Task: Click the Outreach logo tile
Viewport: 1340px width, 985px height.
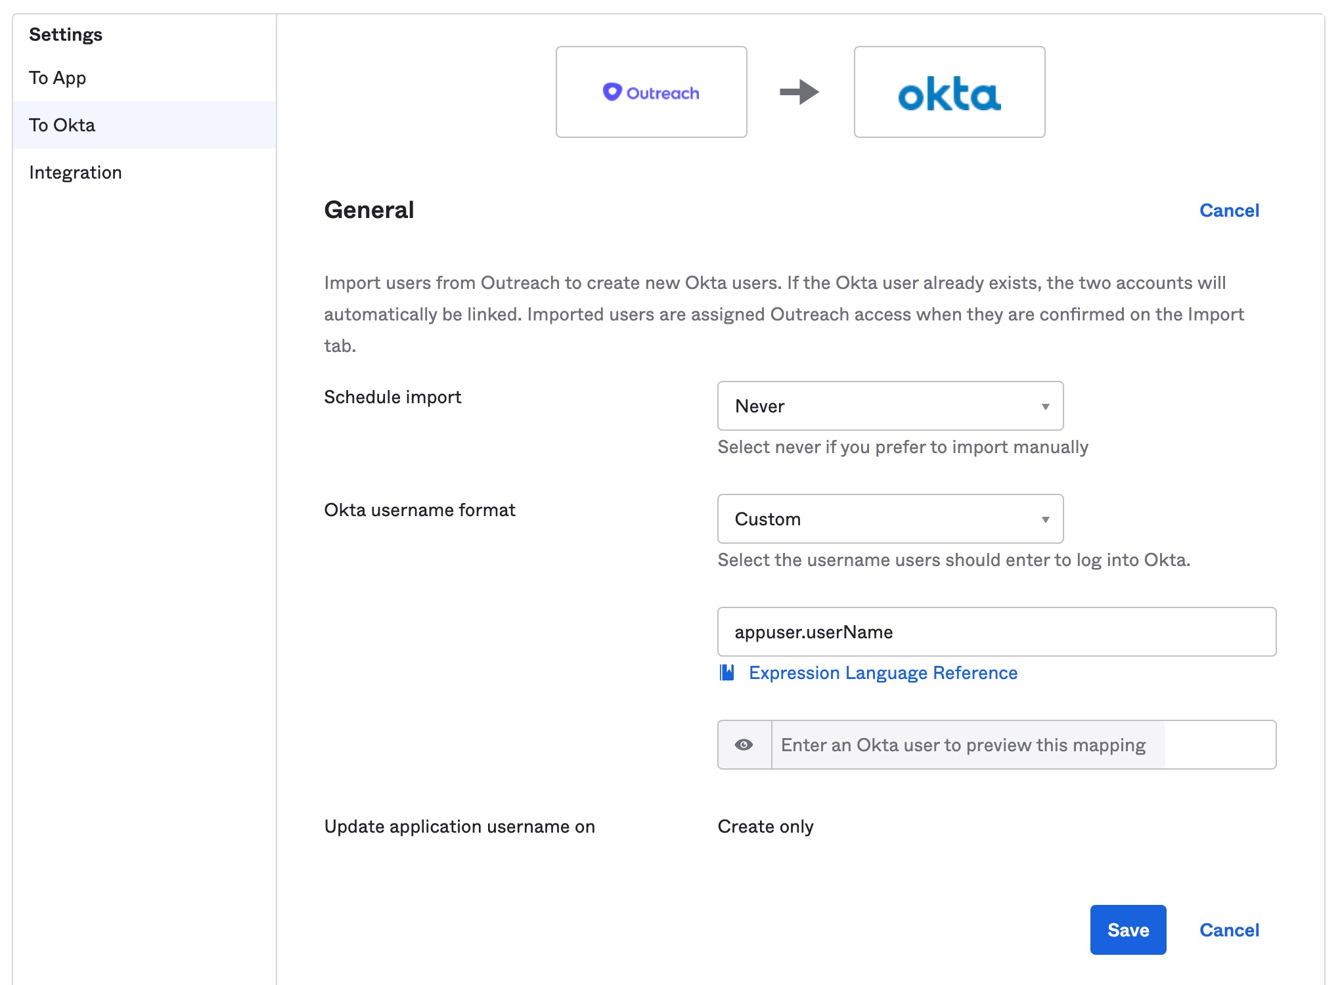Action: (651, 92)
